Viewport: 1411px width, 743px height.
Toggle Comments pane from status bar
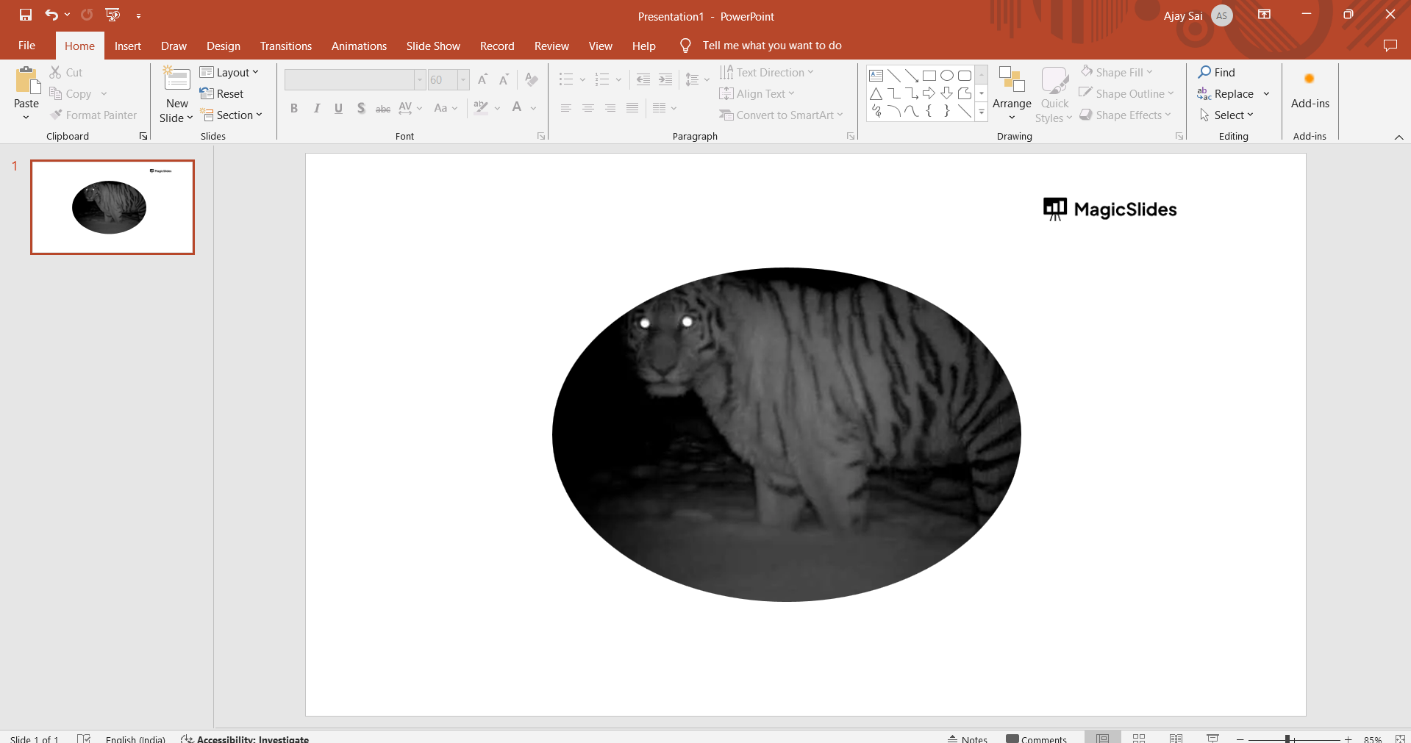coord(1036,738)
